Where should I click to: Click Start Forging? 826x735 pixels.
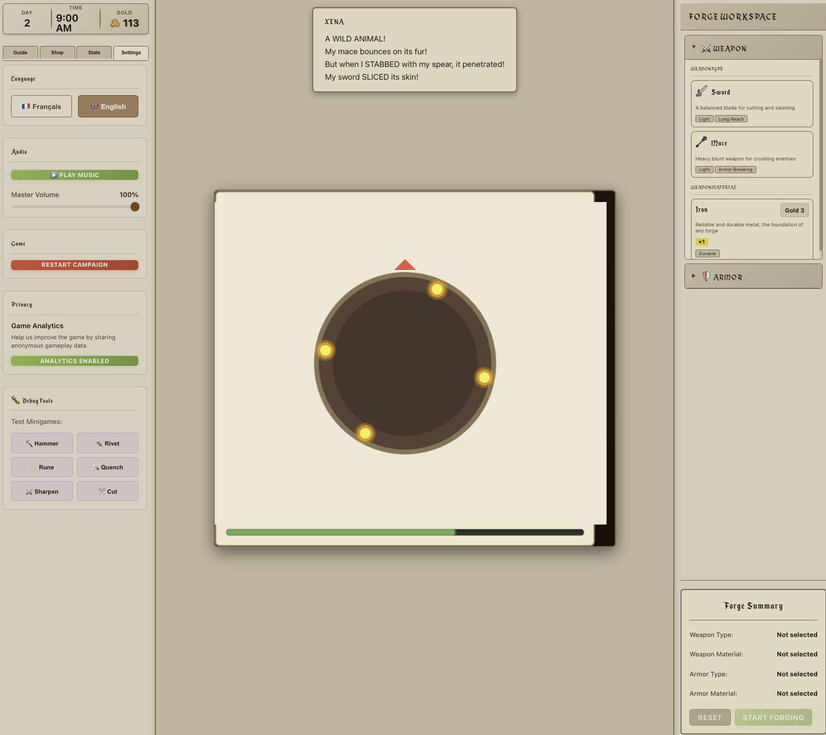pos(773,717)
